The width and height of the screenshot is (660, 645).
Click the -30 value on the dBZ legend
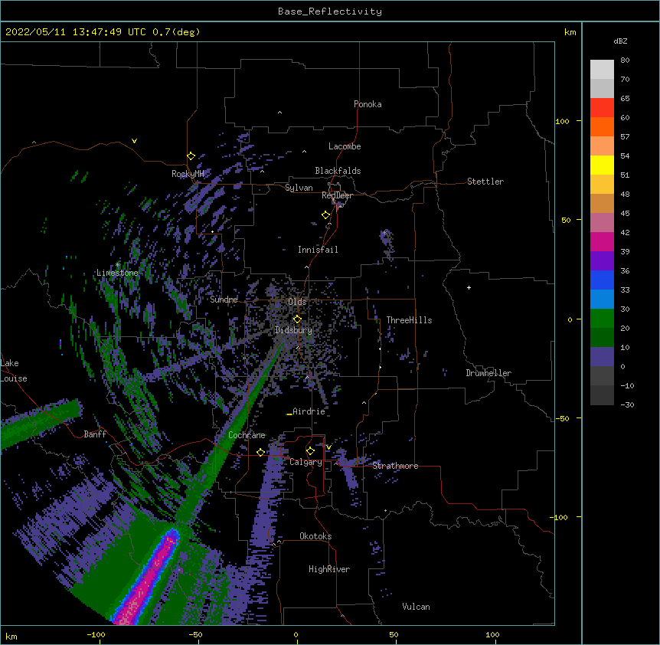click(627, 404)
